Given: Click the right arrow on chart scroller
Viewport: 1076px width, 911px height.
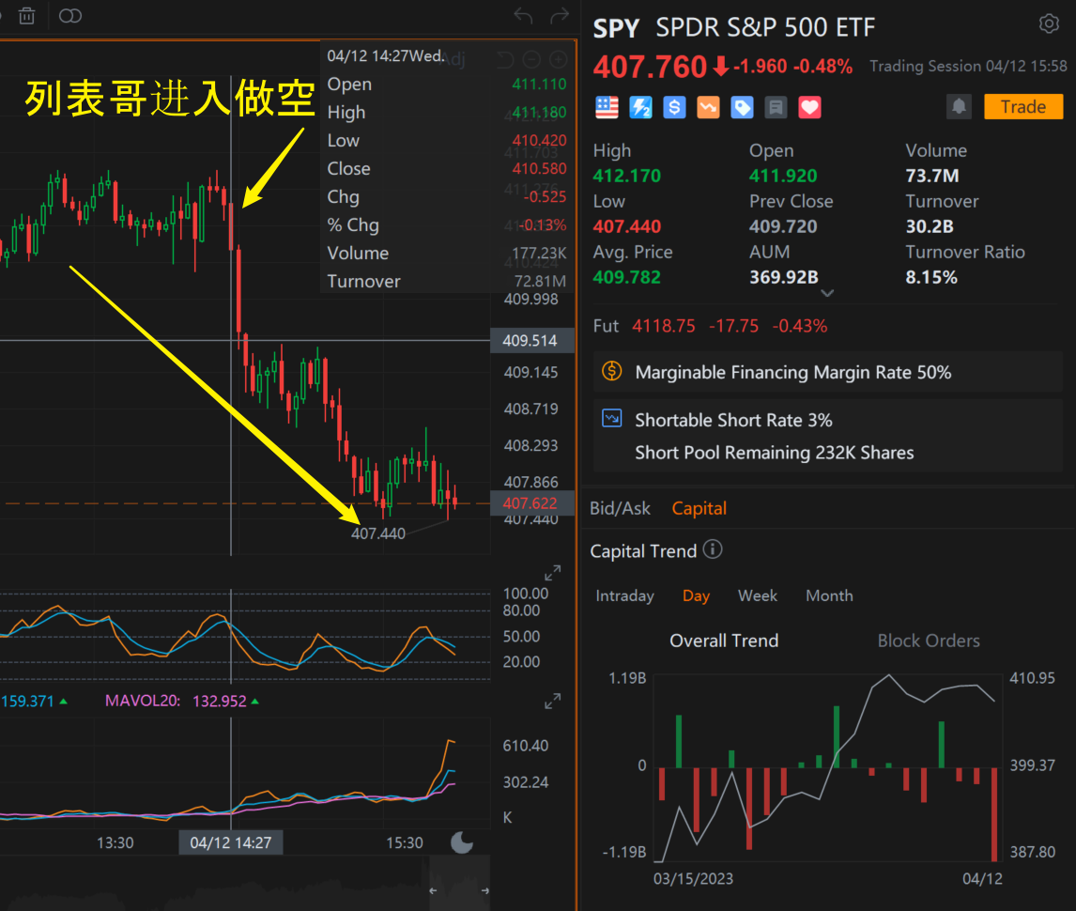Looking at the screenshot, I should pos(485,890).
